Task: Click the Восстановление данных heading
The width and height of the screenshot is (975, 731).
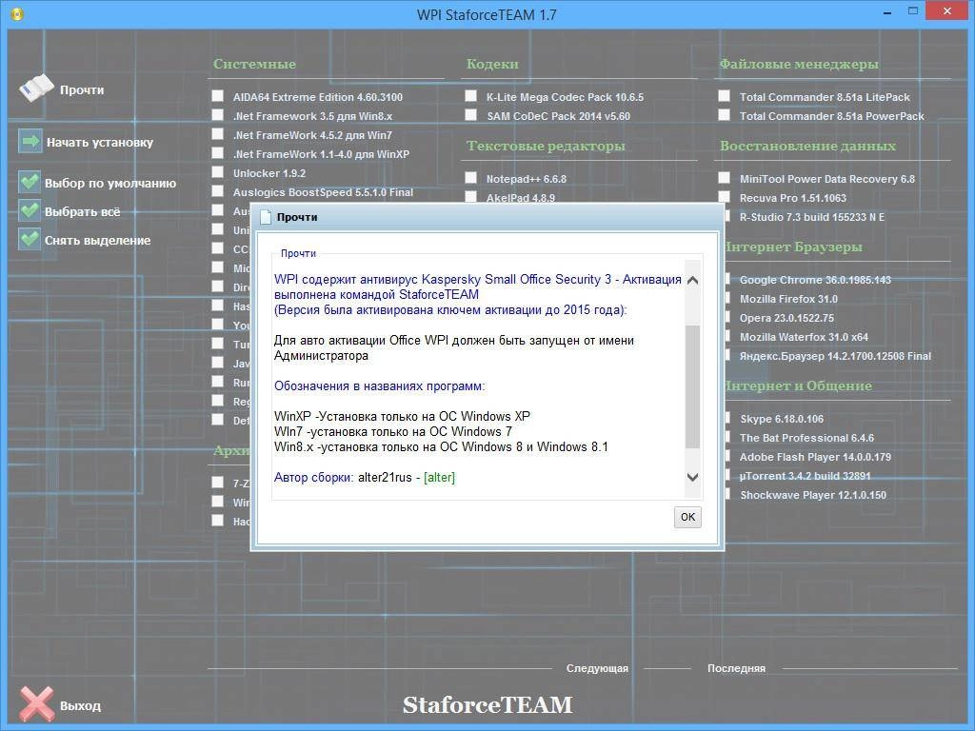Action: (807, 146)
